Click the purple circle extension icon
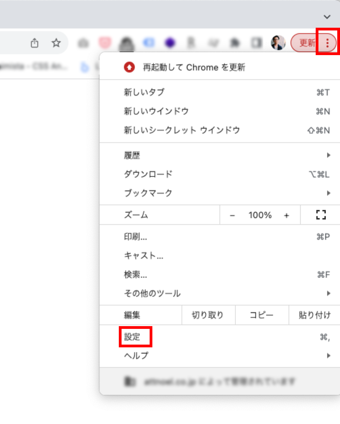340x424 pixels. (x=170, y=43)
